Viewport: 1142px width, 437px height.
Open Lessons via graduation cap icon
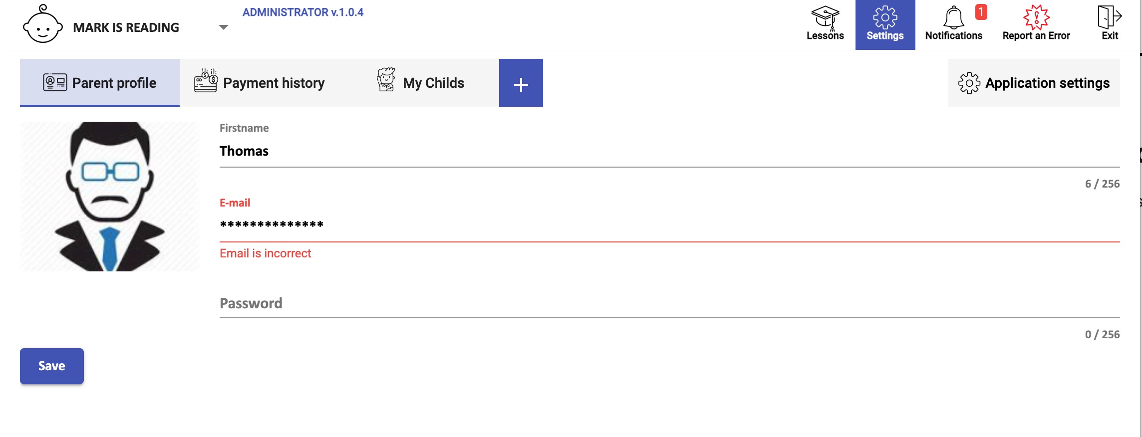coord(825,17)
